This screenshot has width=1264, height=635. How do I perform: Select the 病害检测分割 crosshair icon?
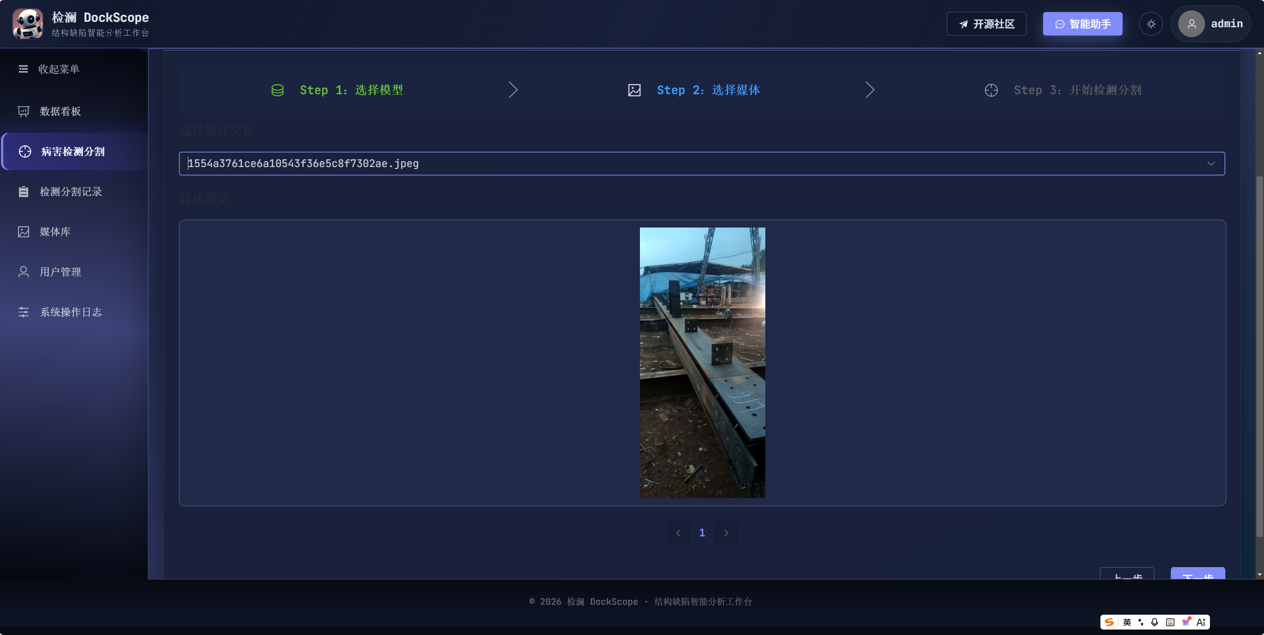(x=25, y=152)
